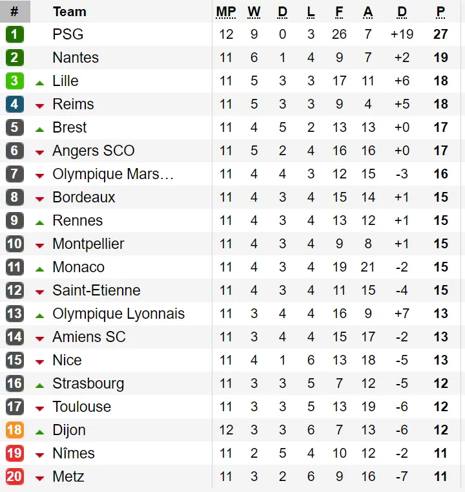Open the Olympique Lyonnais team link

[x=118, y=314]
